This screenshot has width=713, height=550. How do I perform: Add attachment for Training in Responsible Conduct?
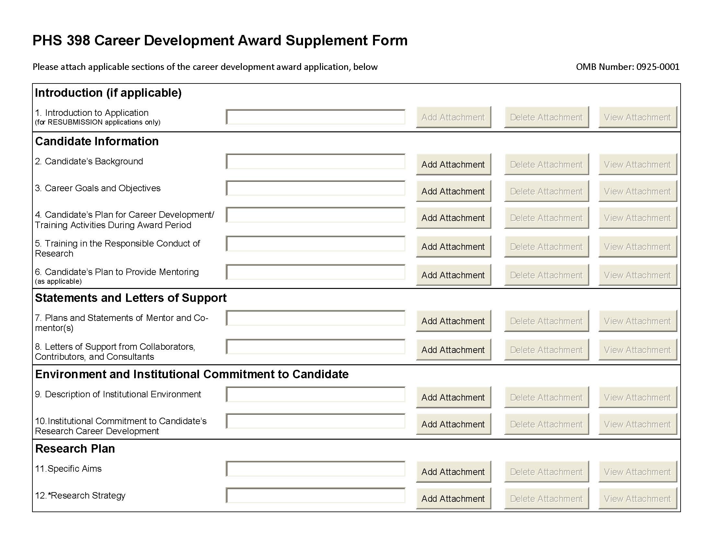tap(453, 246)
